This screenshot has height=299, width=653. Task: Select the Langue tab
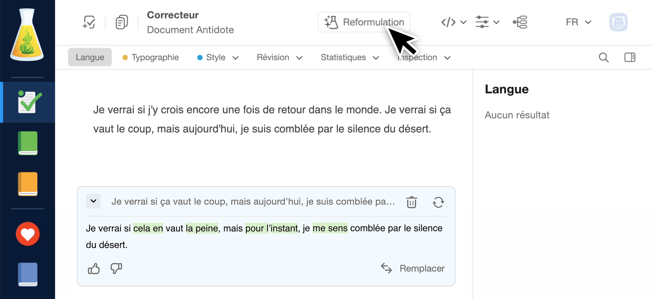[x=90, y=57]
